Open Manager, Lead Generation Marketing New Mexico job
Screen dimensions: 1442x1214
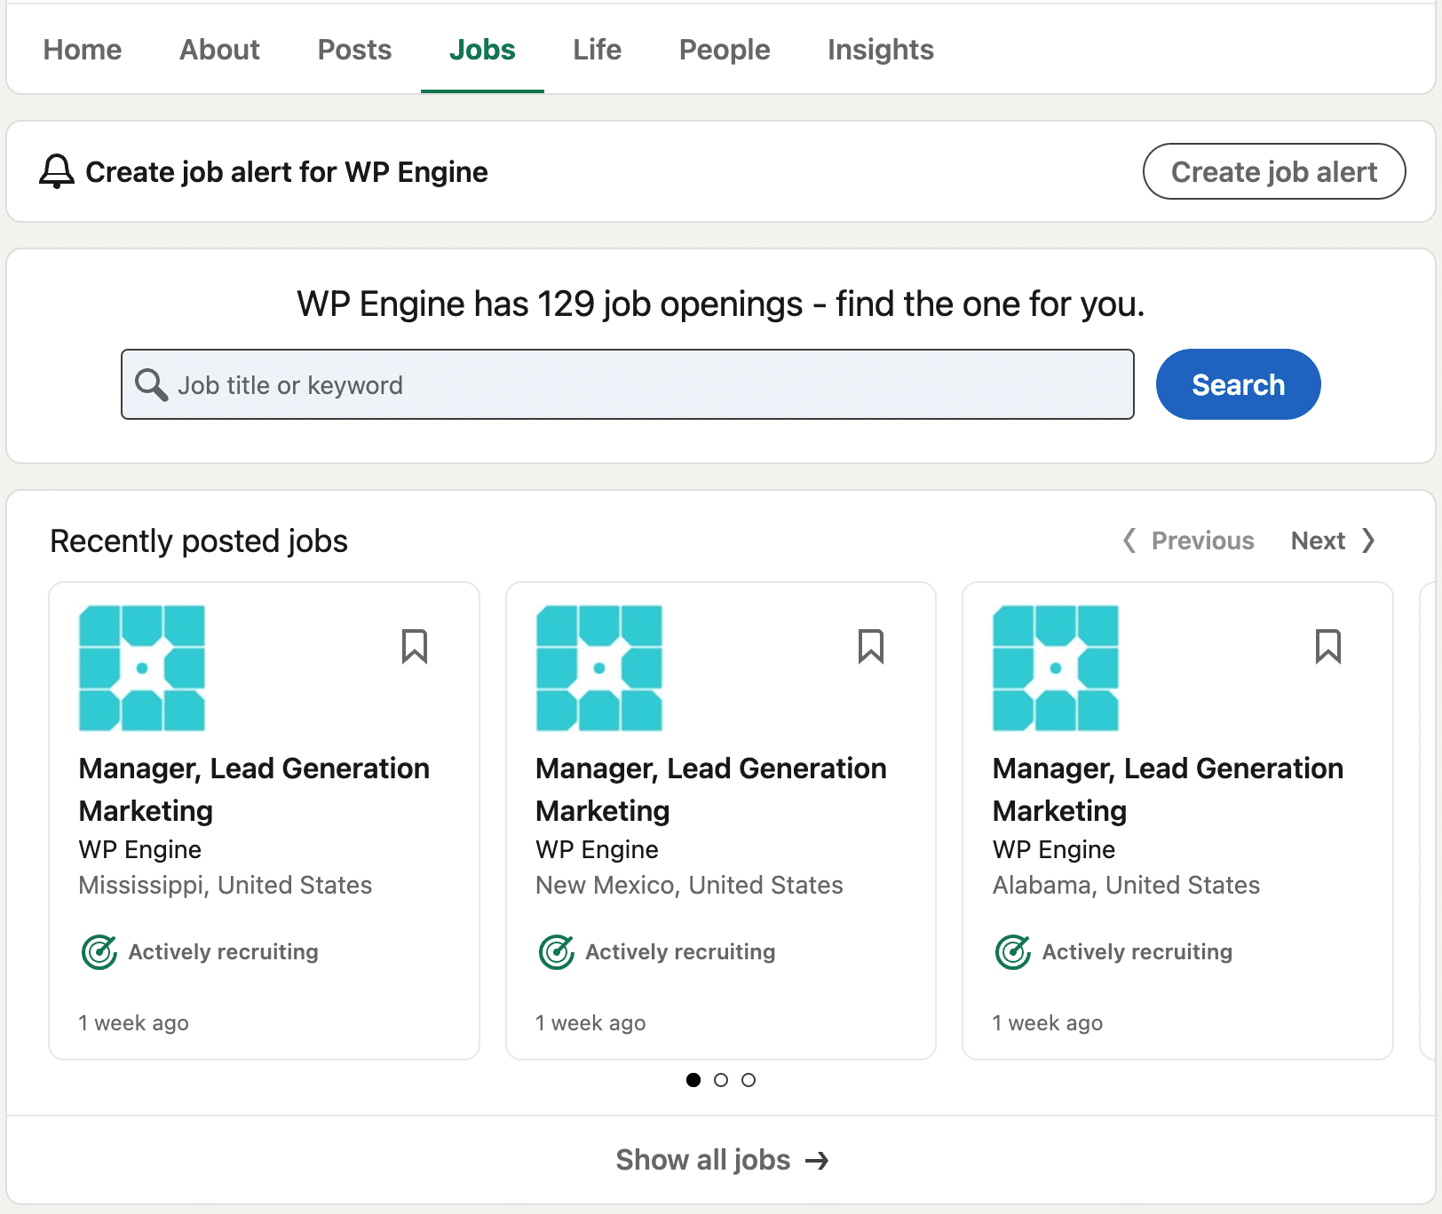(x=711, y=790)
